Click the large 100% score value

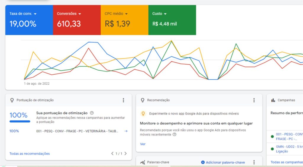click(x=19, y=115)
